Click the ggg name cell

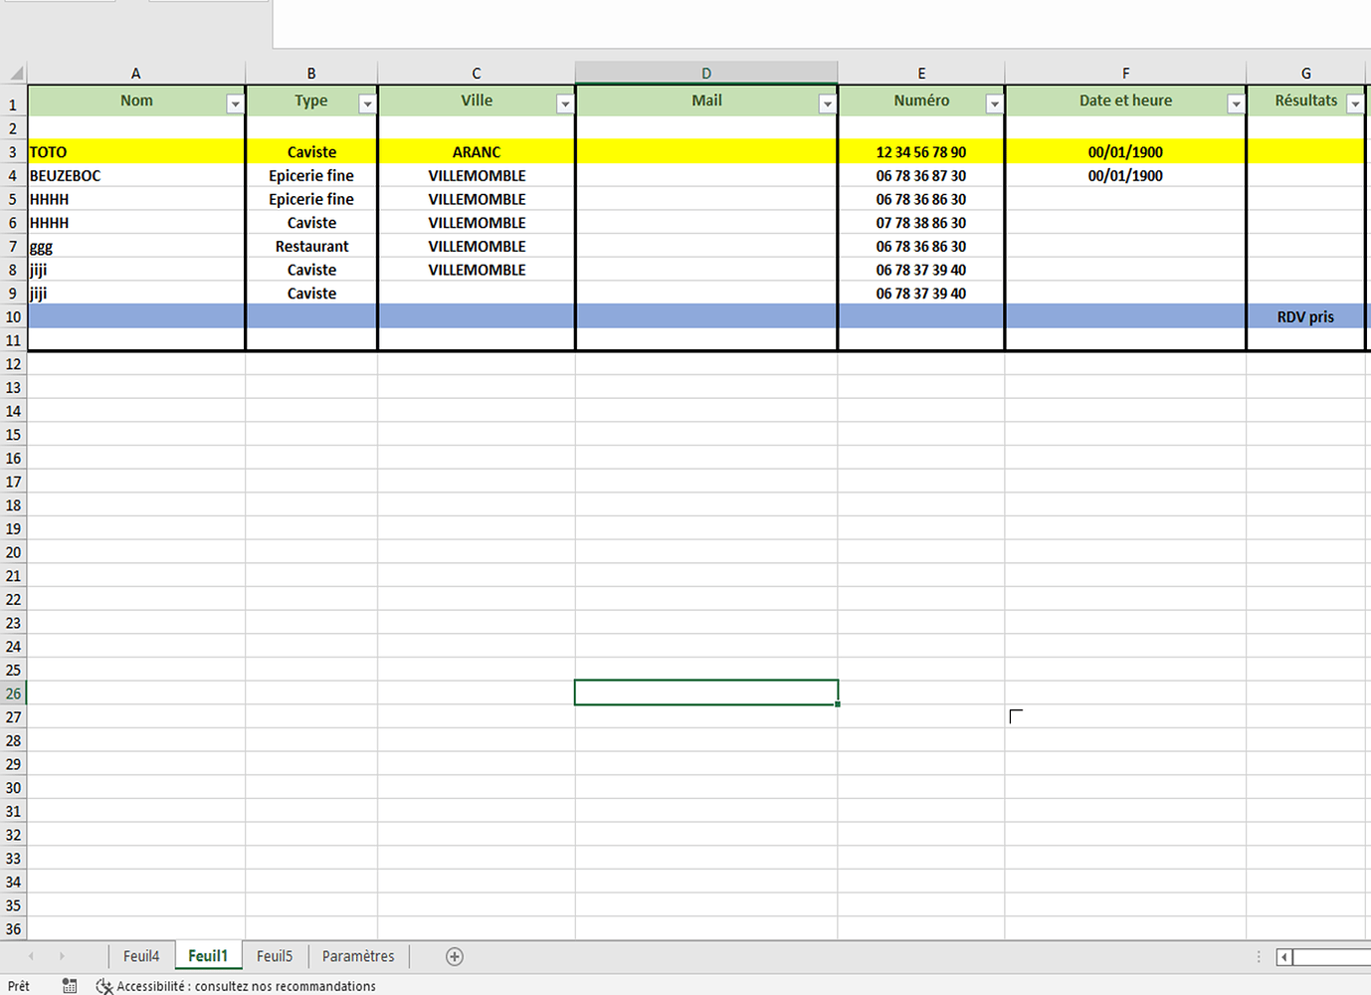(x=136, y=246)
